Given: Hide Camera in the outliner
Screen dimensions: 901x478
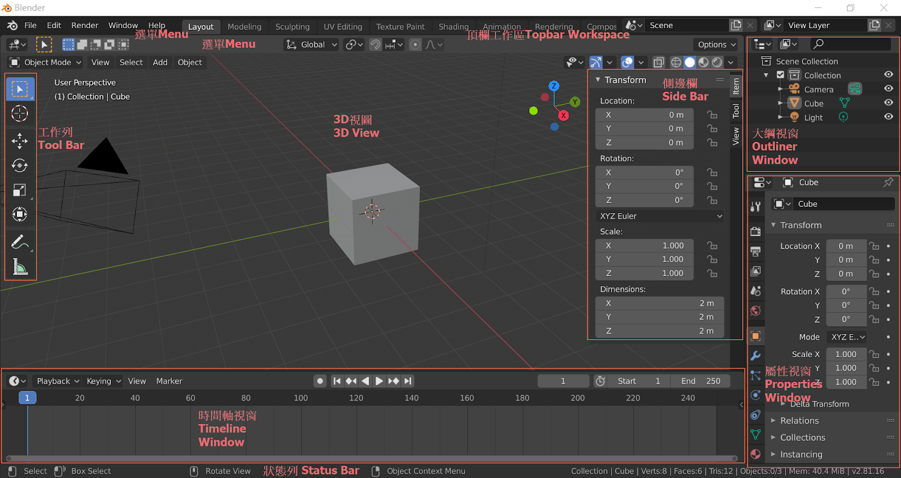Looking at the screenshot, I should (888, 89).
